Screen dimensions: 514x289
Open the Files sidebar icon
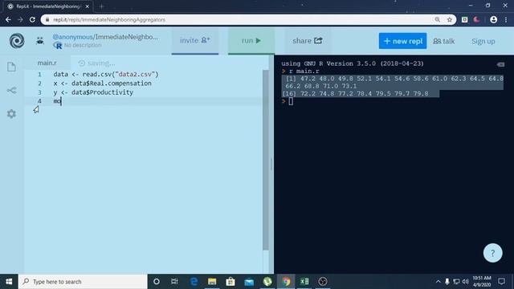coord(11,67)
